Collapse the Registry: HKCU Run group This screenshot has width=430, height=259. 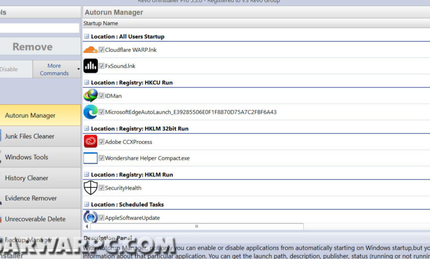[x=87, y=82]
